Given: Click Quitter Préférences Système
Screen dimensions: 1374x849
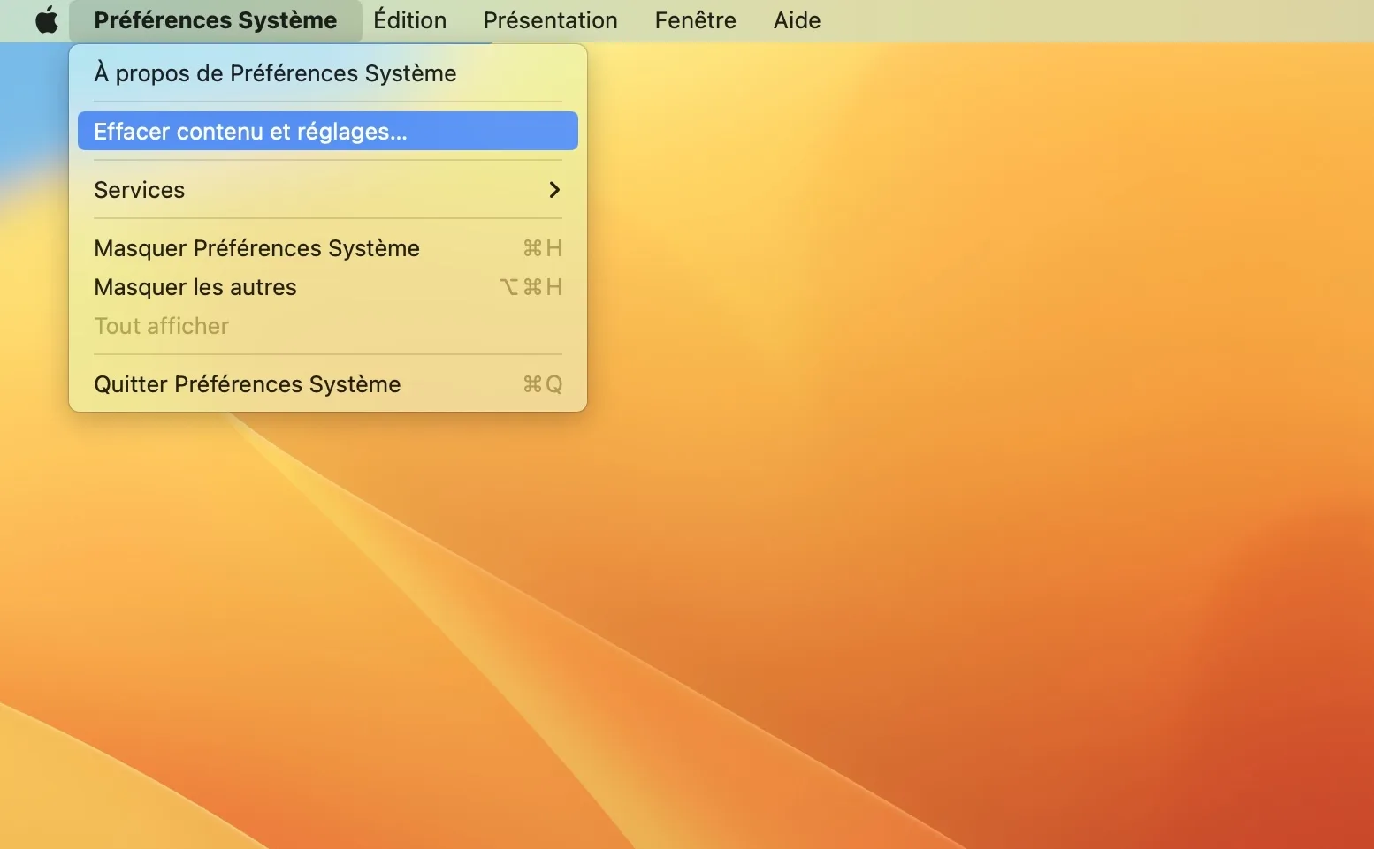Looking at the screenshot, I should [x=247, y=384].
